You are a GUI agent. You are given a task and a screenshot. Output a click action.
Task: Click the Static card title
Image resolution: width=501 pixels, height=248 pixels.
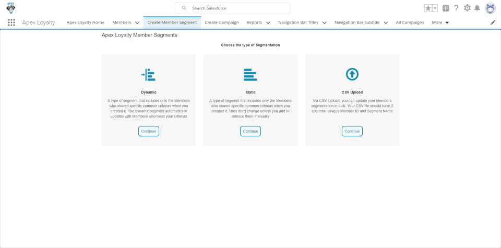250,92
